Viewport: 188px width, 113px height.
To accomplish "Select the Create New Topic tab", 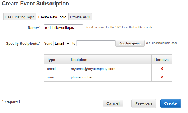I will point(52,17).
